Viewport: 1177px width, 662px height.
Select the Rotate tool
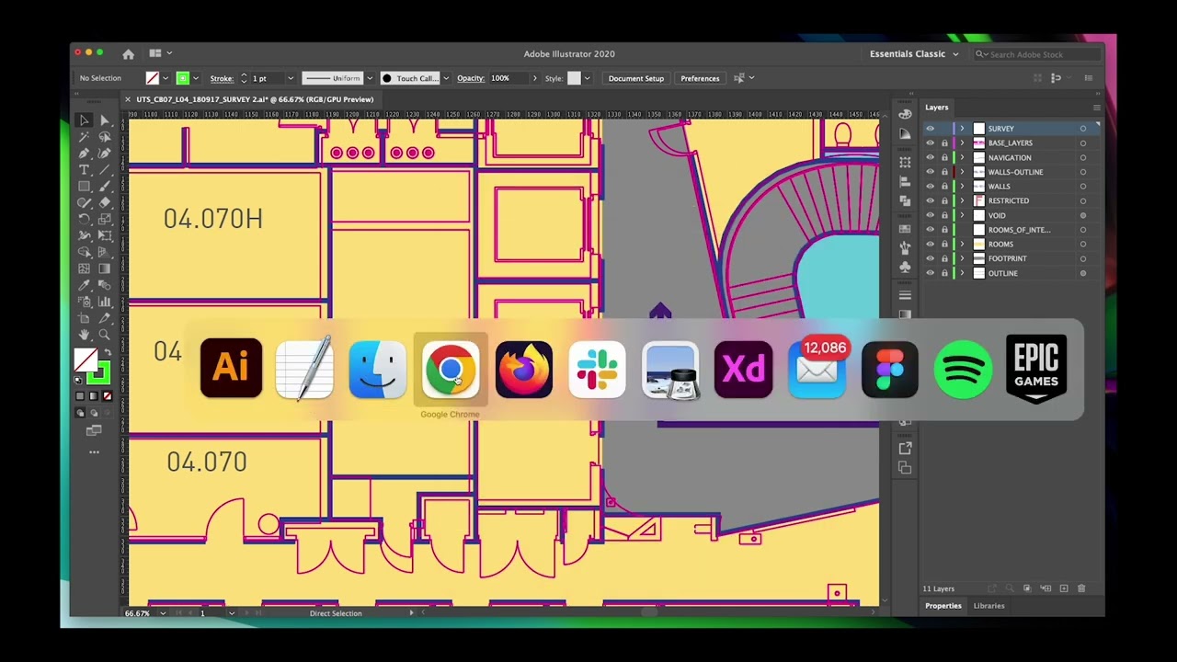(84, 219)
